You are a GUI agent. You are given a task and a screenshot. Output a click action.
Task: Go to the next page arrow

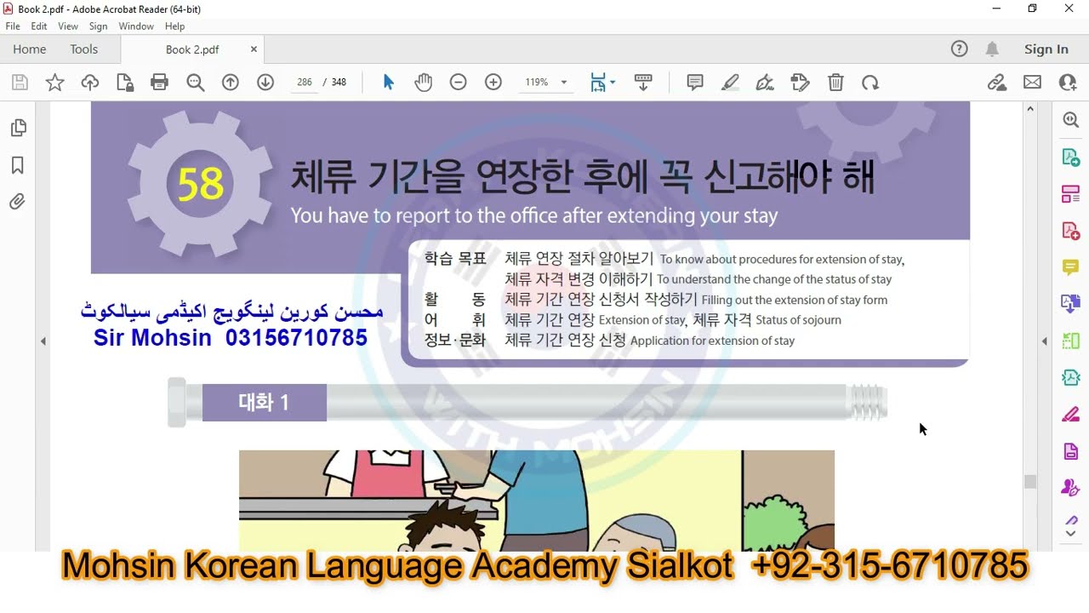265,83
